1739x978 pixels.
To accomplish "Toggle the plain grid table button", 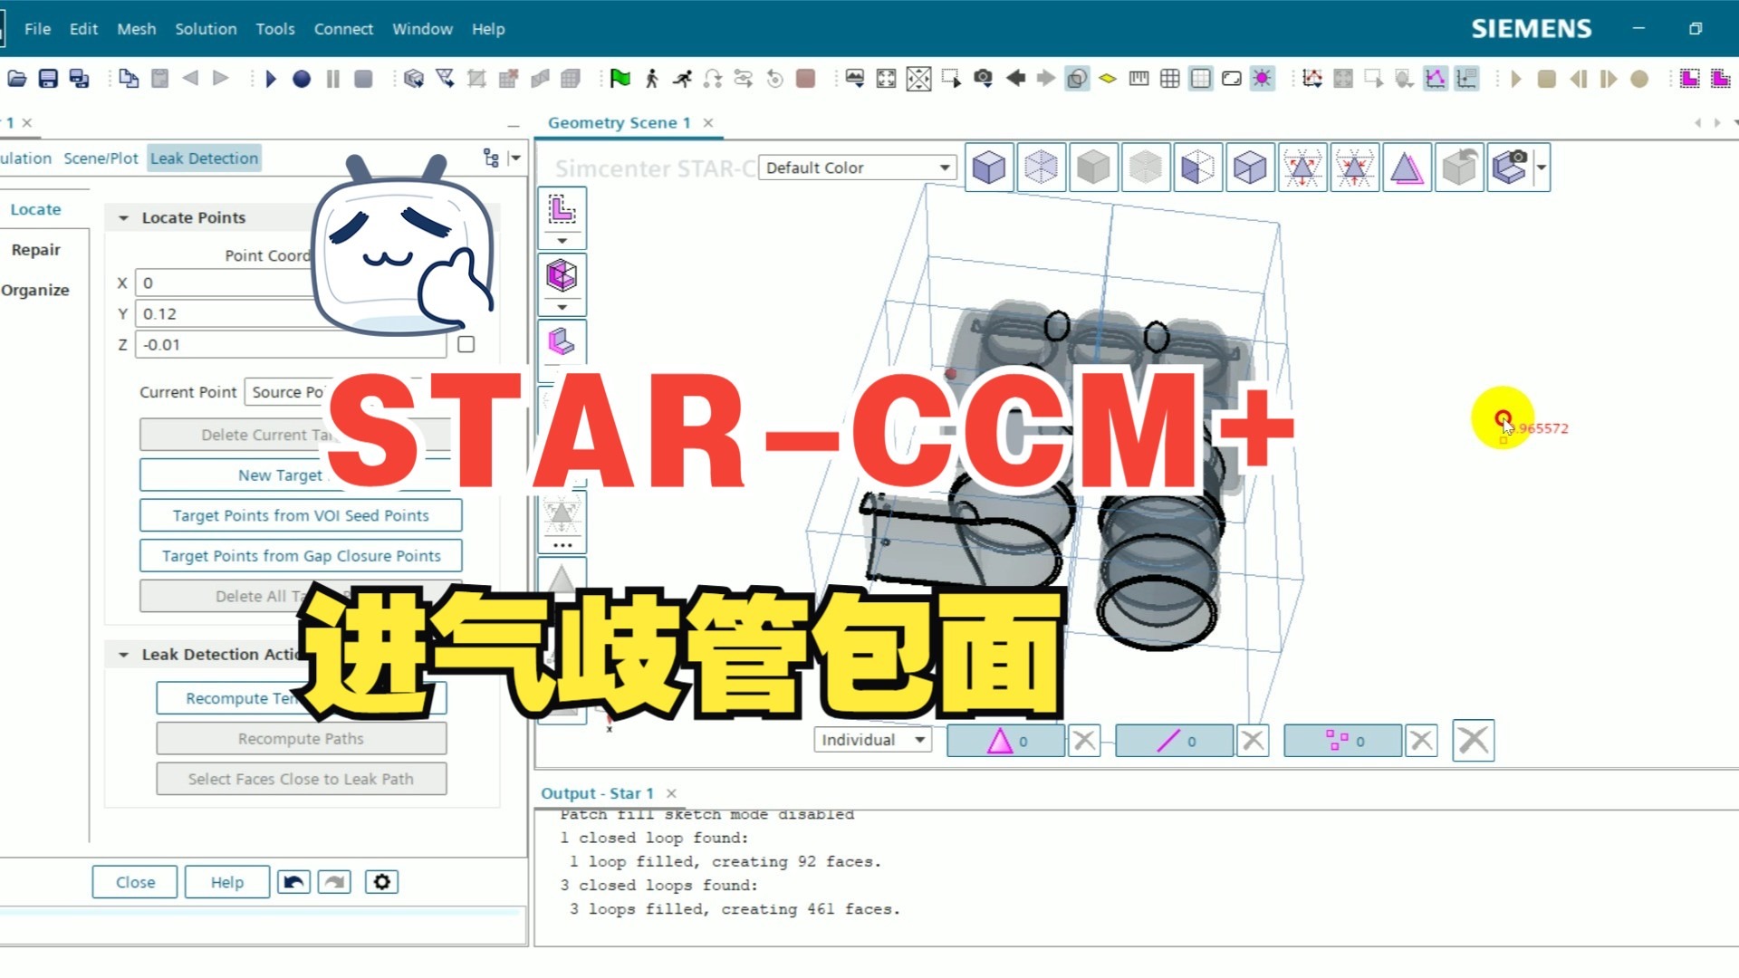I will click(1169, 79).
